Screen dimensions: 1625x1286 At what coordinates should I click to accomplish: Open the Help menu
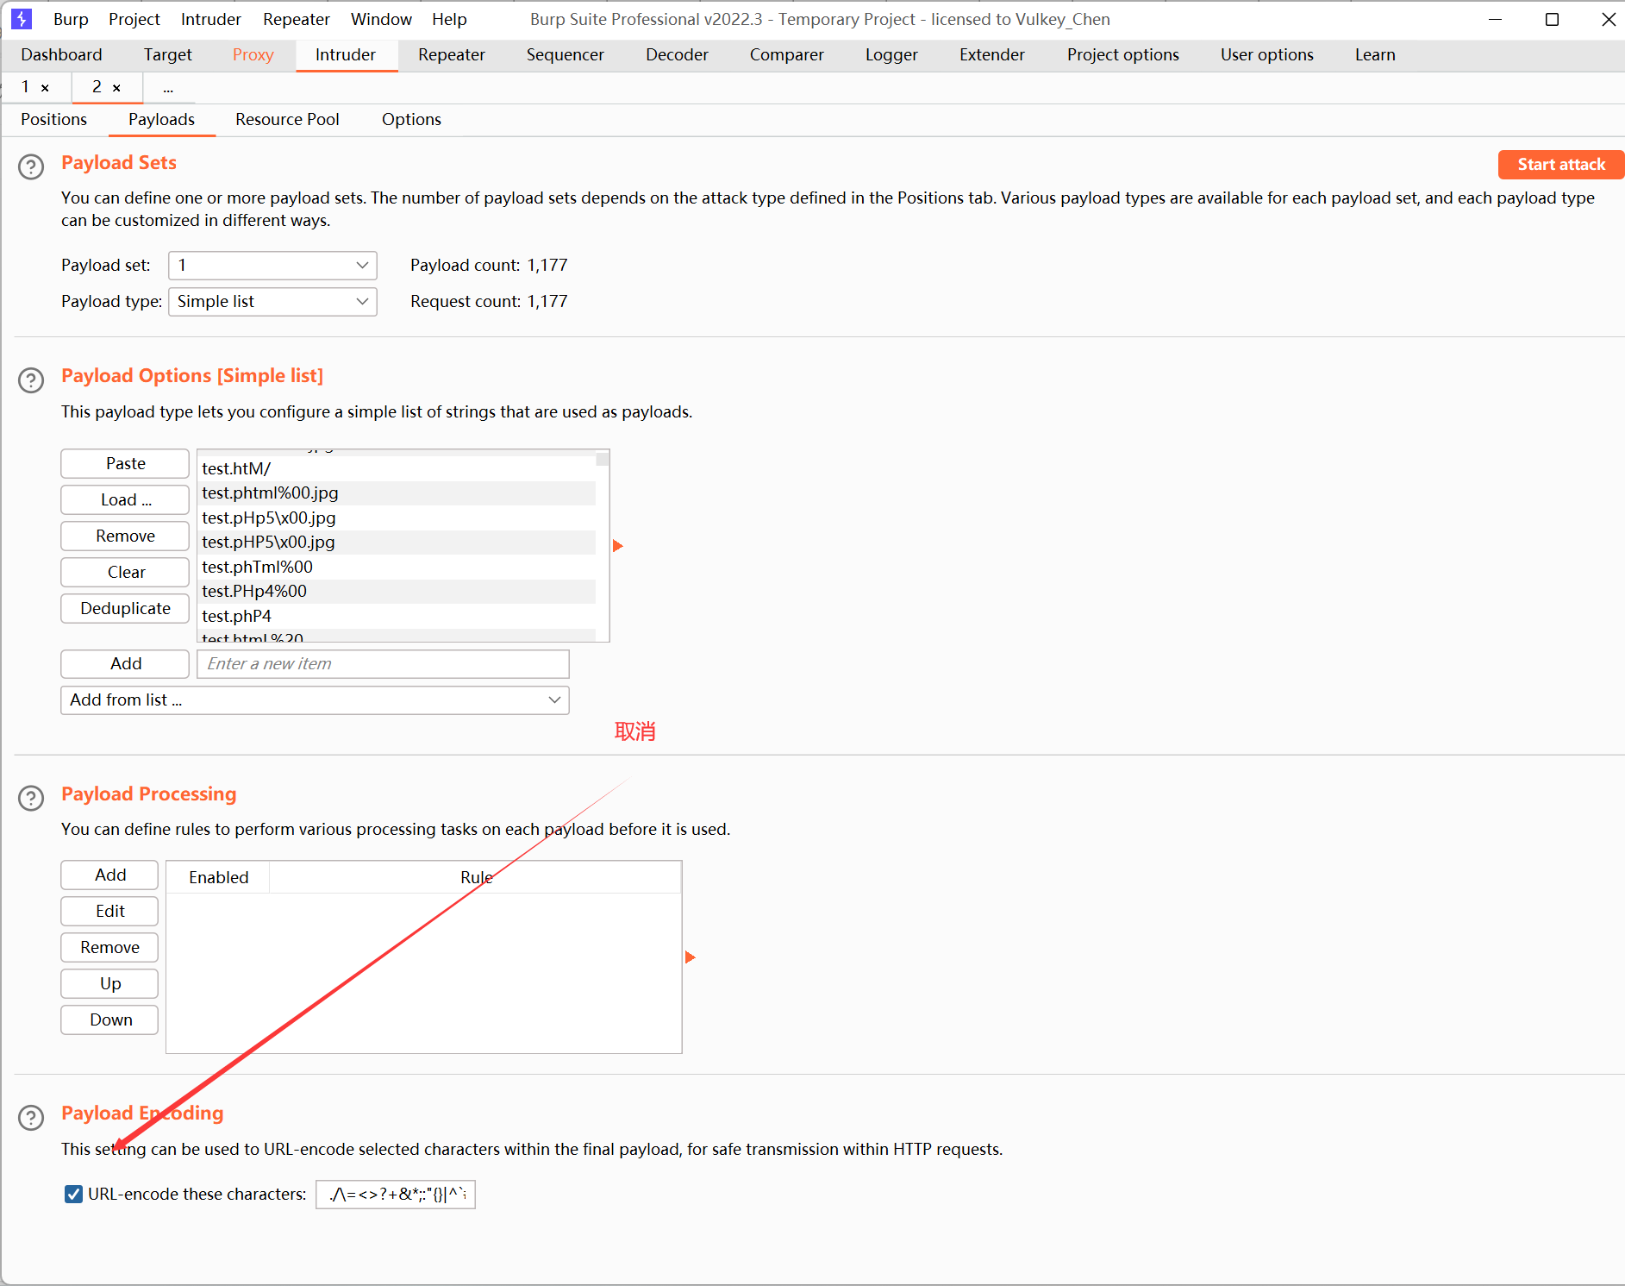point(449,19)
